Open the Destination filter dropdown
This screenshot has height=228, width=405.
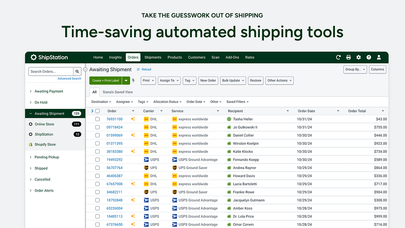click(101, 102)
